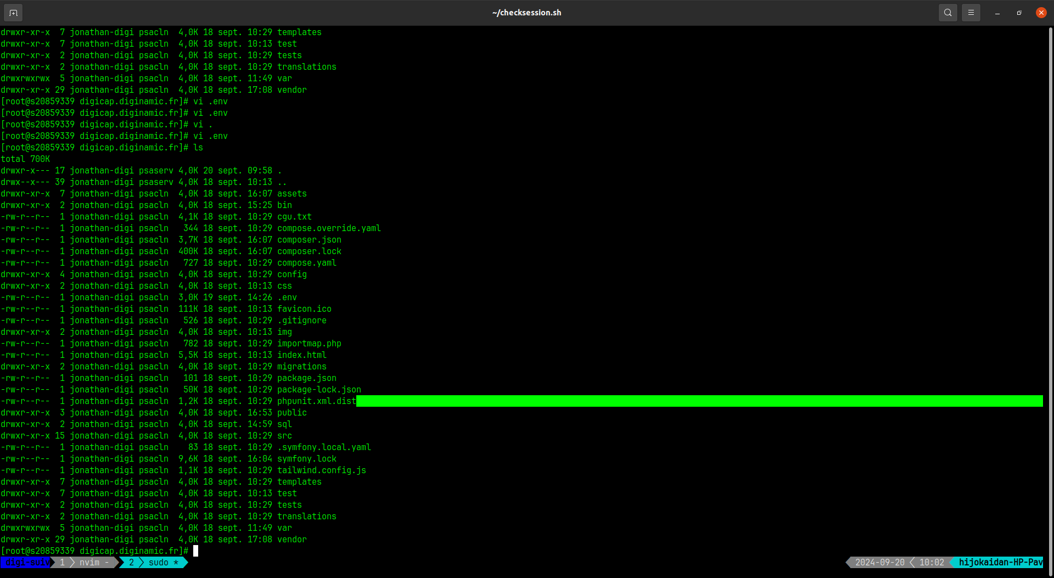The height and width of the screenshot is (578, 1054).
Task: Click the assets directory name
Action: [292, 194]
